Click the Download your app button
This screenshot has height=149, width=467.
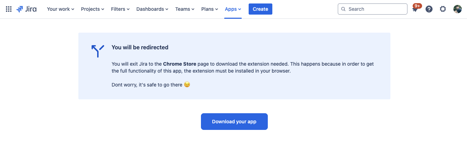click(x=234, y=122)
